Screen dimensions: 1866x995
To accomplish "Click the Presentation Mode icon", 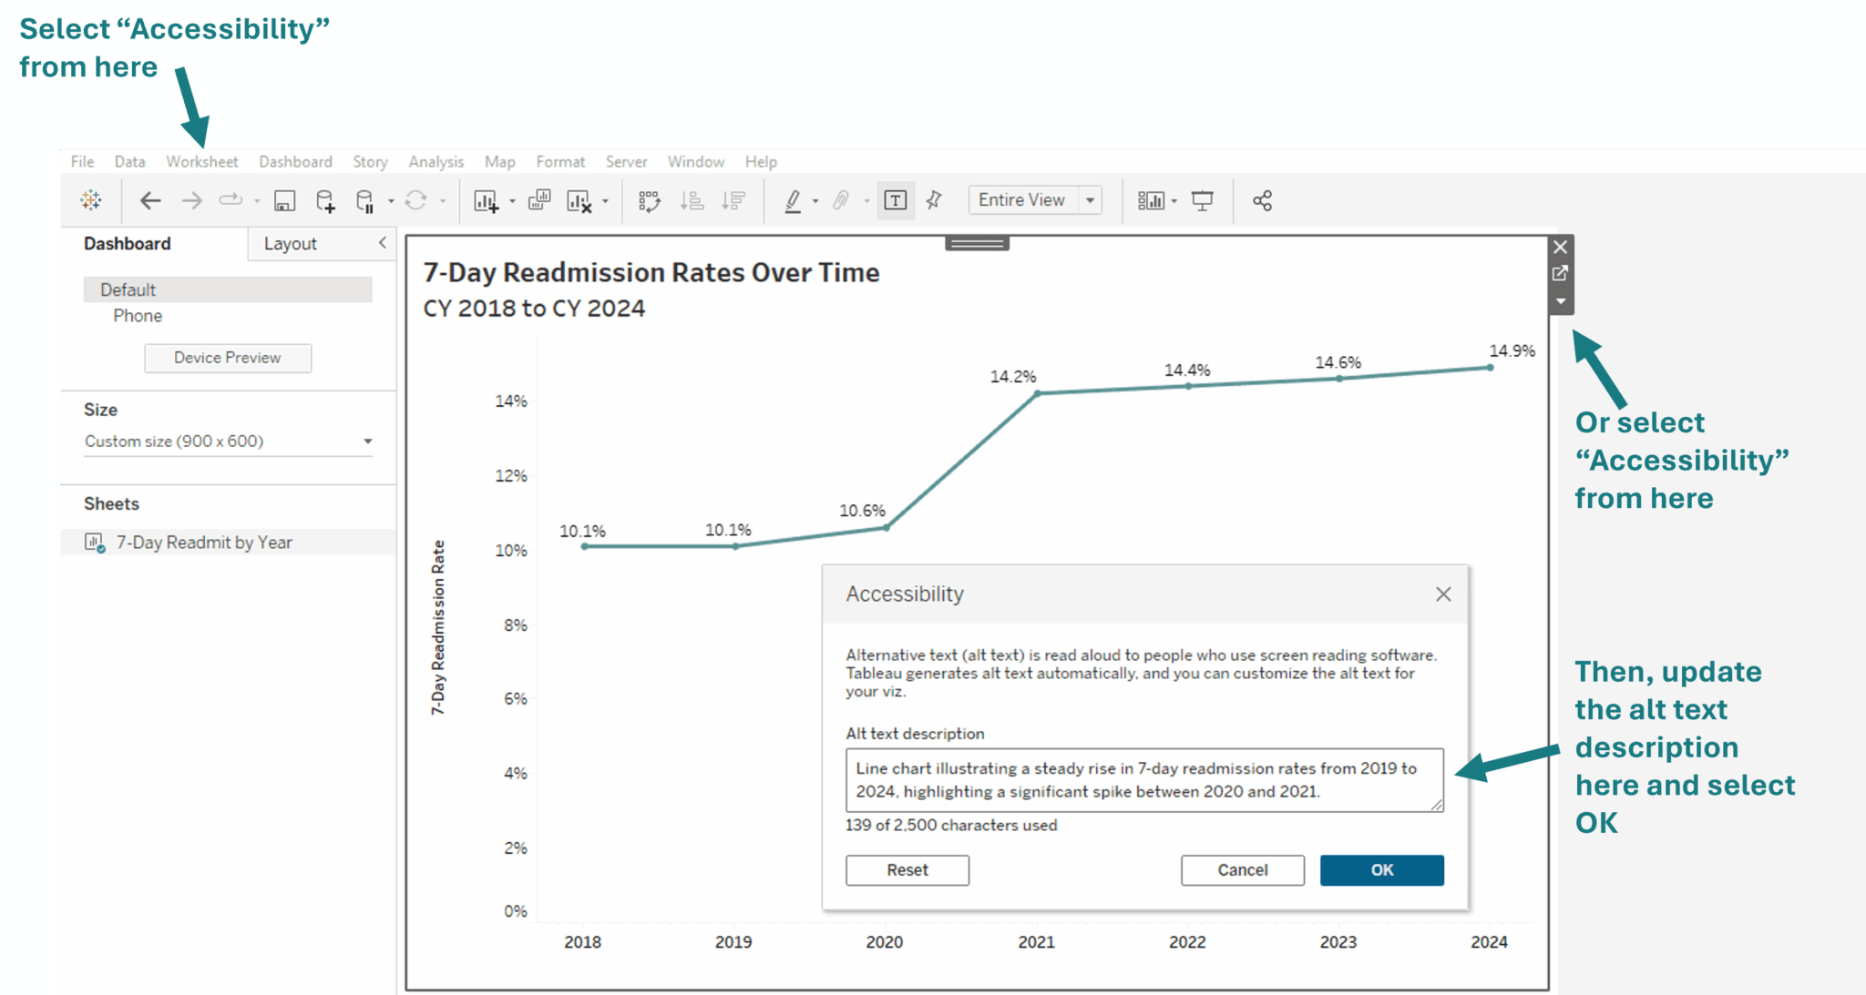I will pyautogui.click(x=1203, y=201).
